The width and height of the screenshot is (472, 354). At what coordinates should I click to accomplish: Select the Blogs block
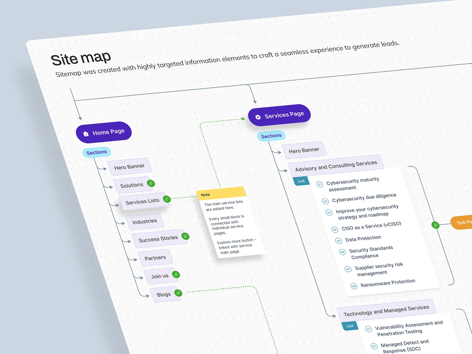click(164, 294)
